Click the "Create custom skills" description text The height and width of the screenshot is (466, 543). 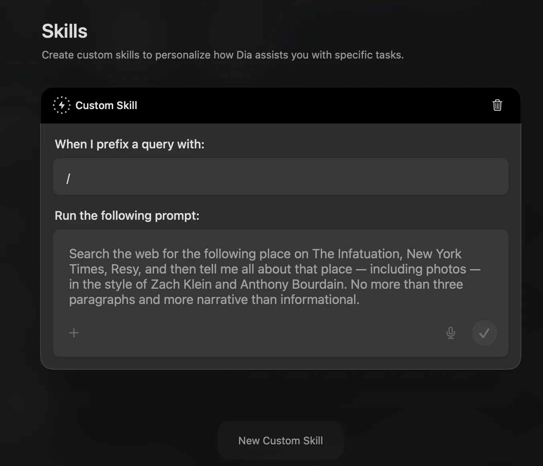223,55
